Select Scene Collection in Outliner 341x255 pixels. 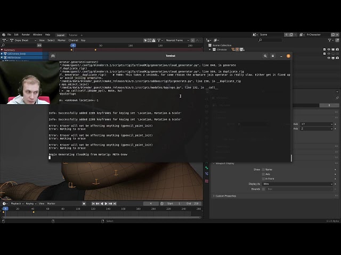[x=222, y=45]
